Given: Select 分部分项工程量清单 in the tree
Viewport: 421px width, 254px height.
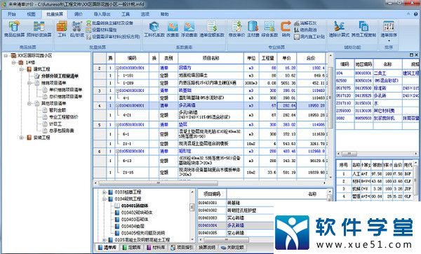Looking at the screenshot, I should tap(60, 76).
